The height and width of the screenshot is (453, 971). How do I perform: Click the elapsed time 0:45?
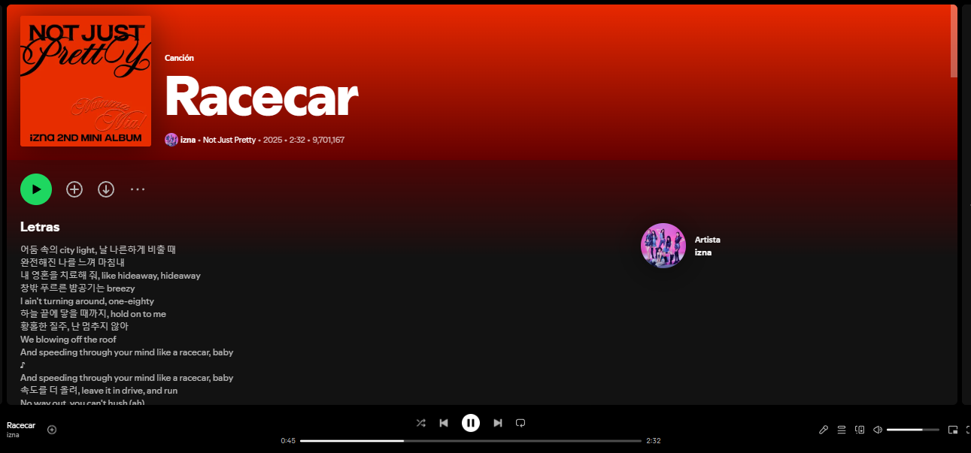(288, 440)
